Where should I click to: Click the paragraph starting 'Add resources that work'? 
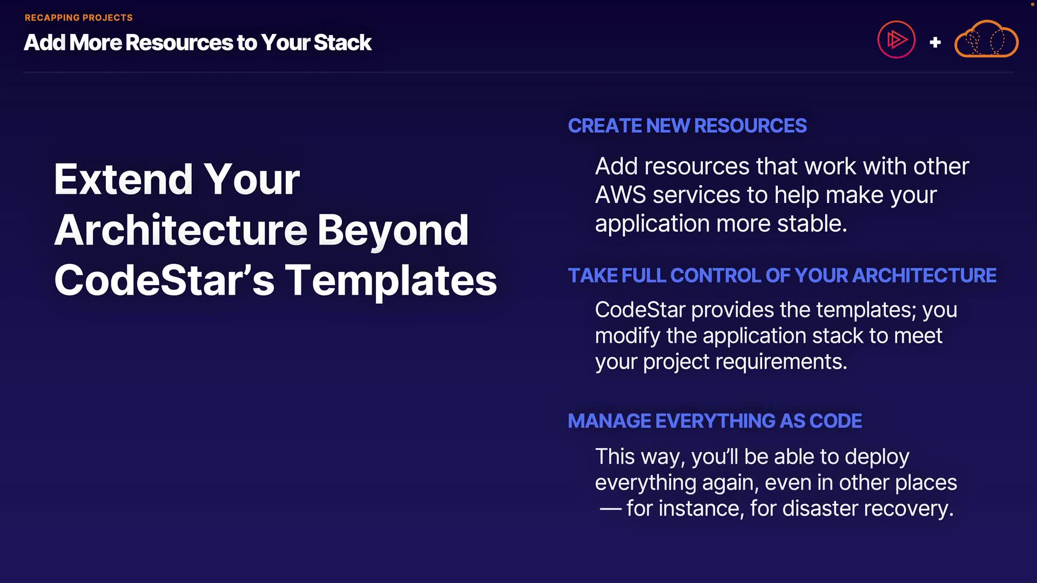782,194
